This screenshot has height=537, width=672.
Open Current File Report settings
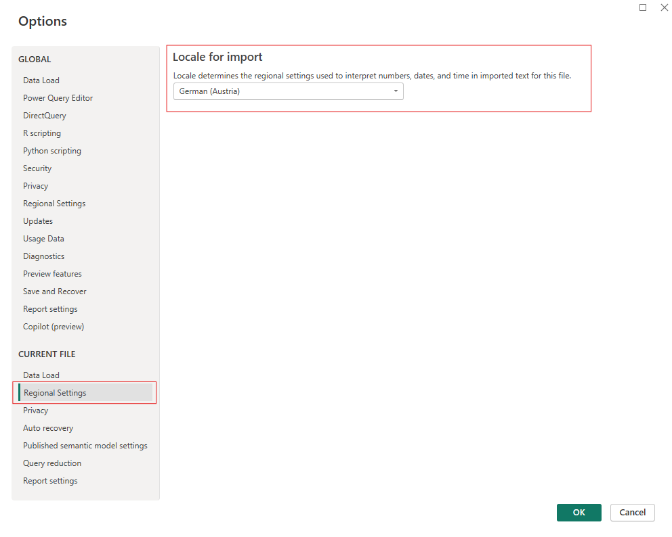coord(50,480)
